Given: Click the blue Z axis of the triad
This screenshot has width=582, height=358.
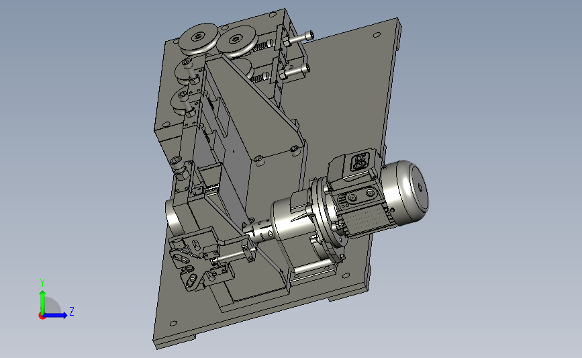Looking at the screenshot, I should pos(55,316).
